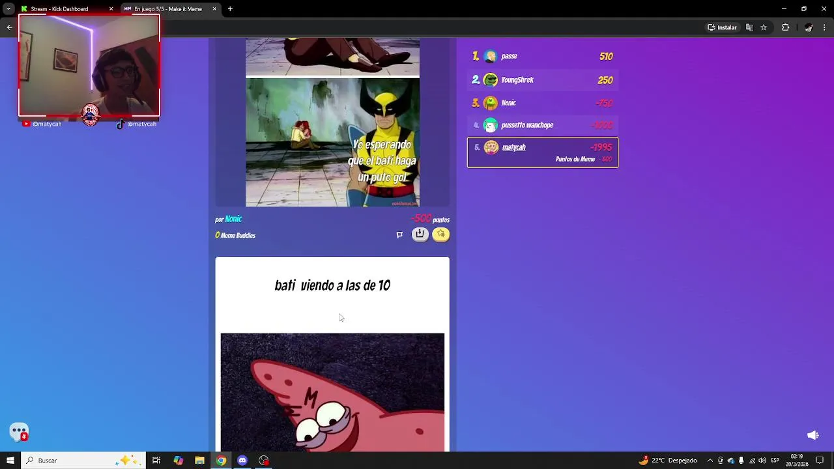This screenshot has width=834, height=469.
Task: Open Task View on the taskbar
Action: tap(156, 461)
